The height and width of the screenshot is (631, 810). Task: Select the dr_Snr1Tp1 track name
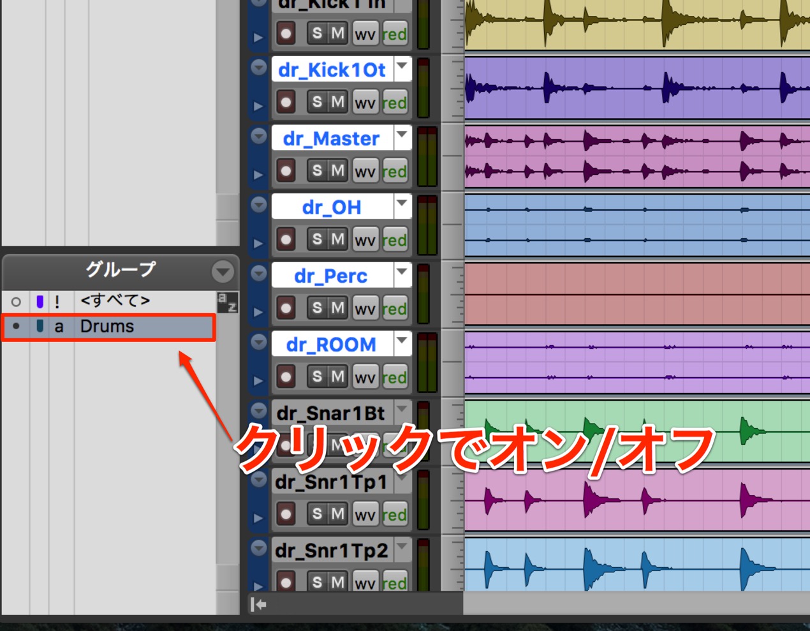(332, 482)
